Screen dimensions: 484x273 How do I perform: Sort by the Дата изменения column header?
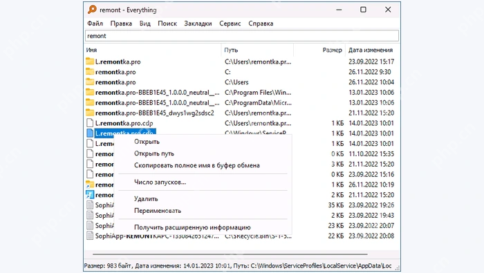tap(371, 50)
